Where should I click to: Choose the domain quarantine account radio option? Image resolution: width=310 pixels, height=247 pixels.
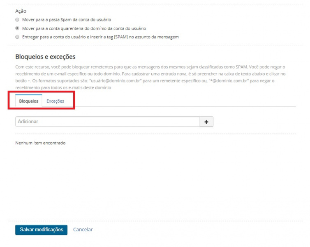coord(17,28)
